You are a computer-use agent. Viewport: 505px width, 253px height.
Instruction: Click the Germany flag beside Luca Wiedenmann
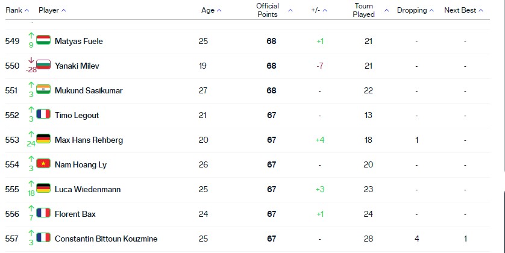[43, 188]
